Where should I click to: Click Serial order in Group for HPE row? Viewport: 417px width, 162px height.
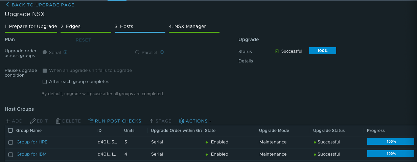pyautogui.click(x=157, y=142)
